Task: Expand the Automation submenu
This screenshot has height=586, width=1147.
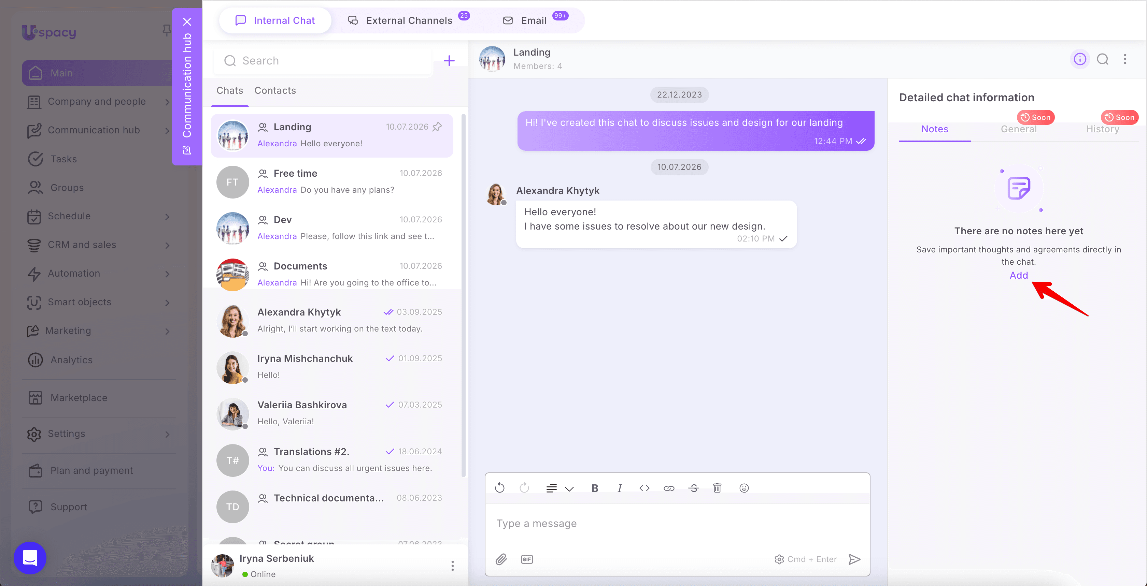Action: tap(167, 274)
